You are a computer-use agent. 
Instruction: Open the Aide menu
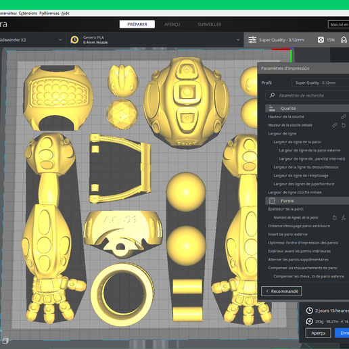66,14
